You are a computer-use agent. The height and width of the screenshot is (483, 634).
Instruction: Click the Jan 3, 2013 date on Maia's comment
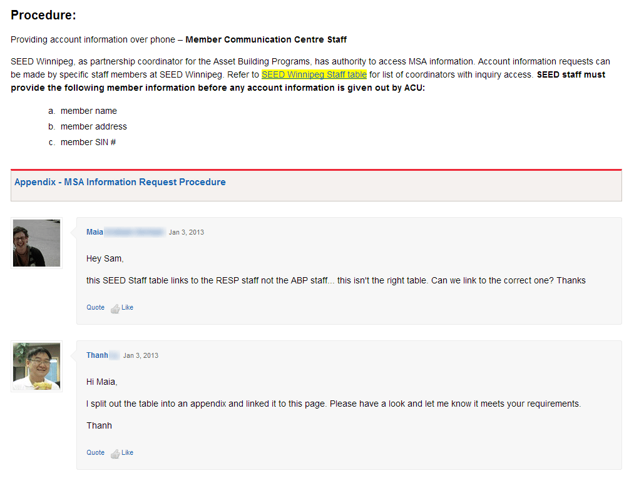[x=187, y=232]
